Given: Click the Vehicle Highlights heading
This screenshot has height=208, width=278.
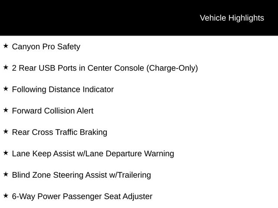Looking at the screenshot, I should [232, 18].
